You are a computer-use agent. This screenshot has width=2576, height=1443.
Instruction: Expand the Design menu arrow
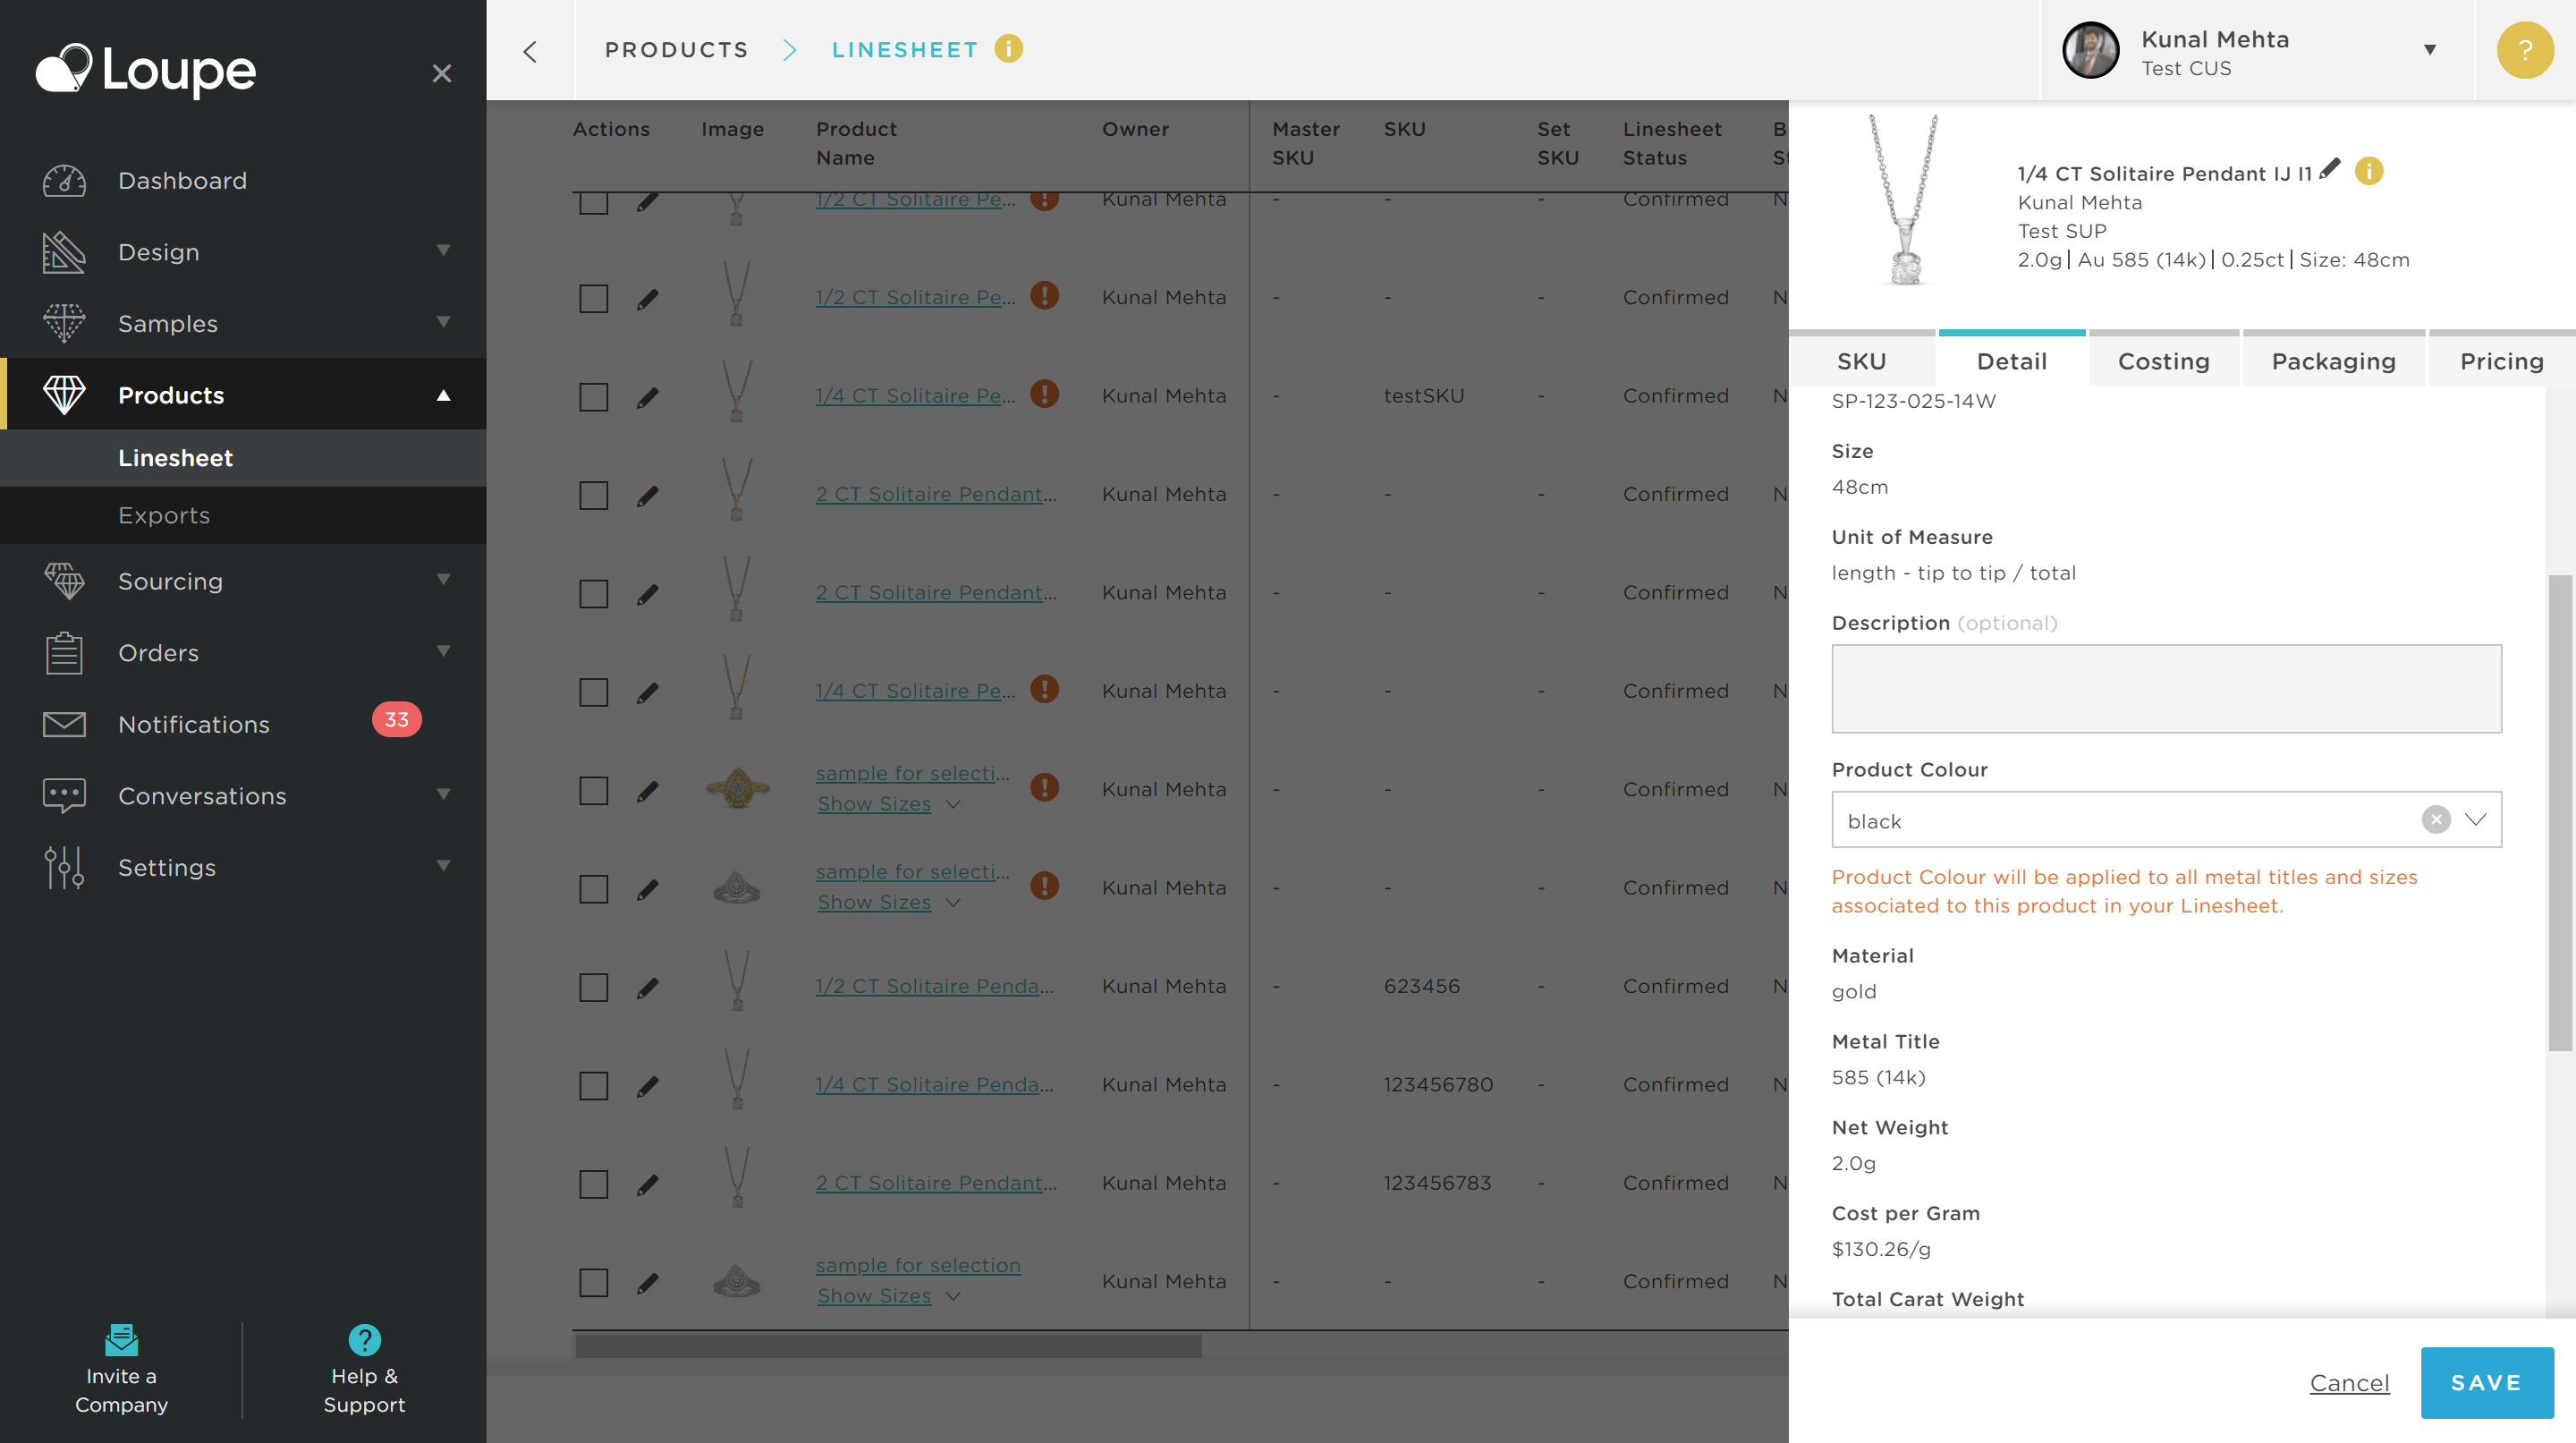pyautogui.click(x=443, y=251)
